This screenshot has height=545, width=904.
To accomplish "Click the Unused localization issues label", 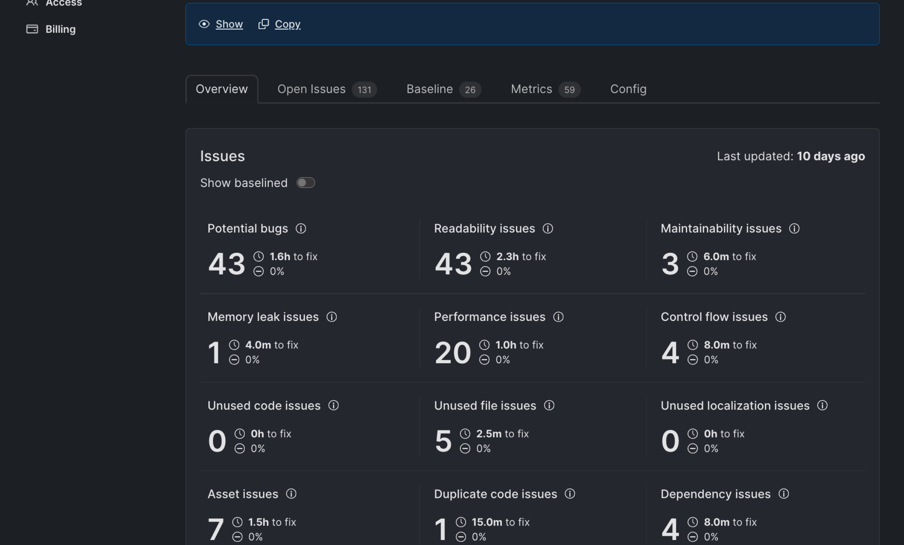I will click(x=735, y=405).
